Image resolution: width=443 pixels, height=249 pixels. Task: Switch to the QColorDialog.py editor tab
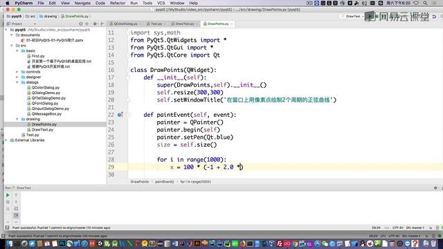pos(125,24)
